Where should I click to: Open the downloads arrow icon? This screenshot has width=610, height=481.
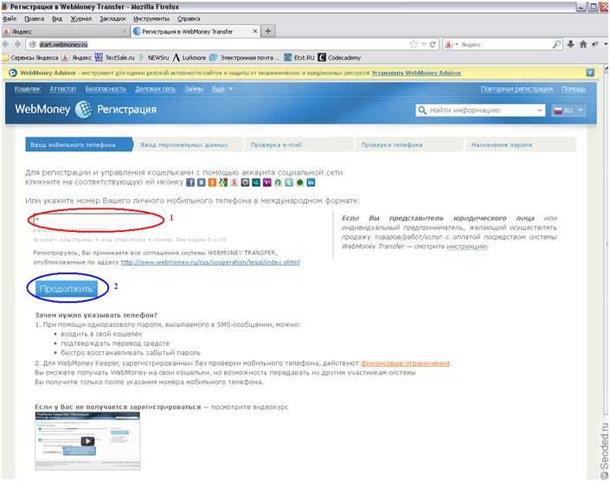coord(570,44)
